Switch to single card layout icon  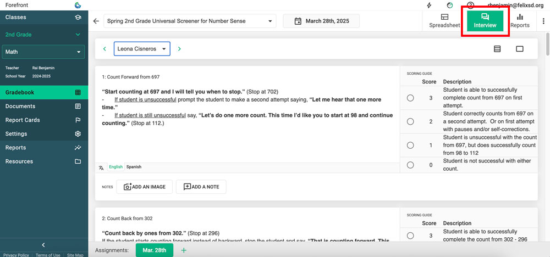coord(519,49)
